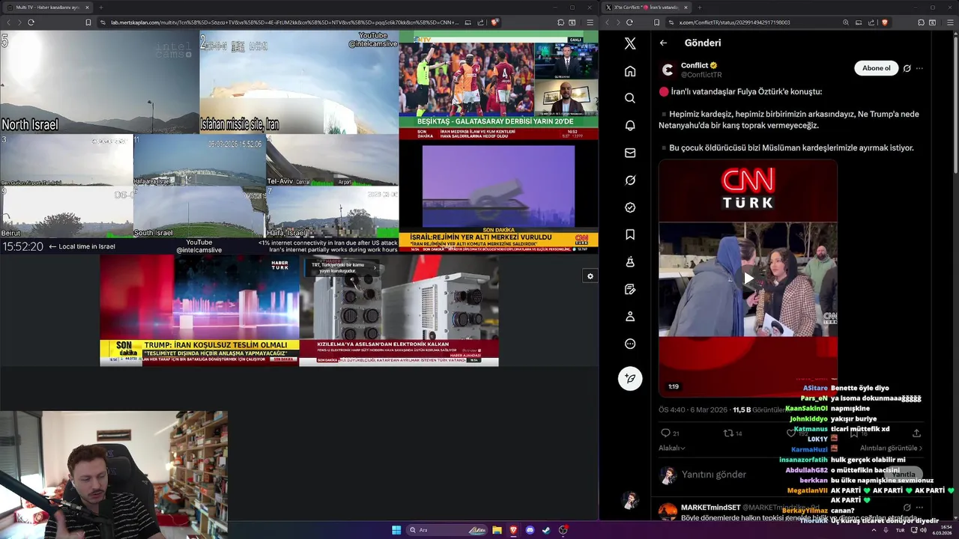Screen dimensions: 959x539
Task: Open Conflict profile name link
Action: (695, 65)
